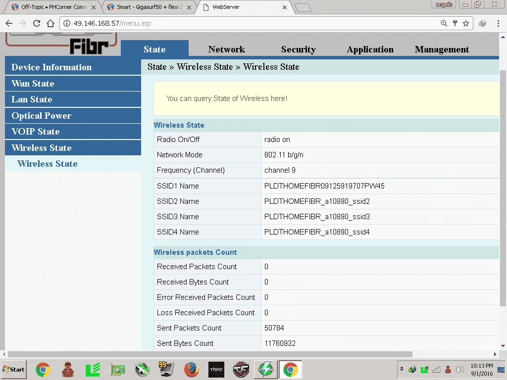Bookmark this page with the star icon

coord(466,23)
